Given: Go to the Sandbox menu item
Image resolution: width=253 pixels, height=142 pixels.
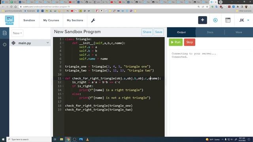Looking at the screenshot, I should [x=29, y=20].
